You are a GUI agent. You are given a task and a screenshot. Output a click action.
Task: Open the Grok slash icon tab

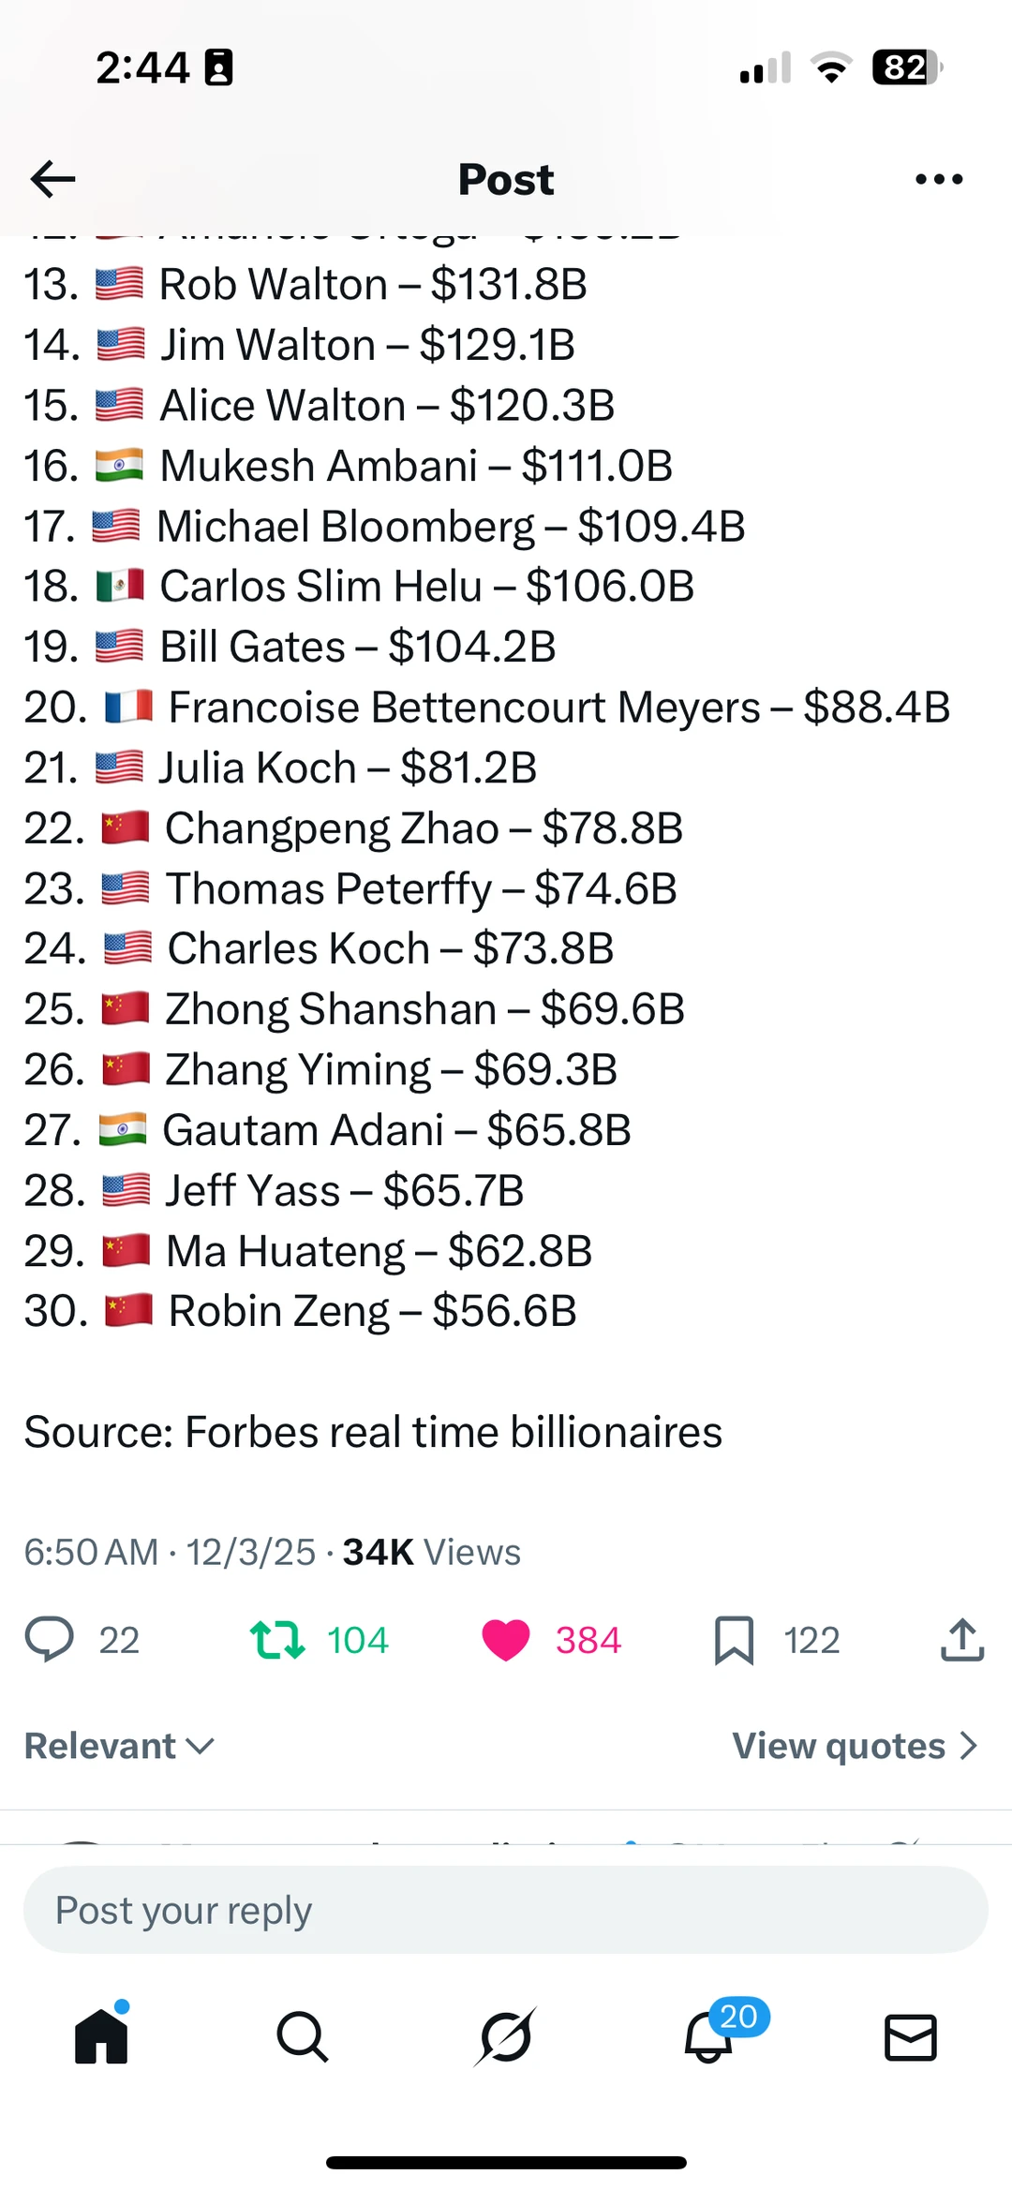click(x=506, y=2036)
